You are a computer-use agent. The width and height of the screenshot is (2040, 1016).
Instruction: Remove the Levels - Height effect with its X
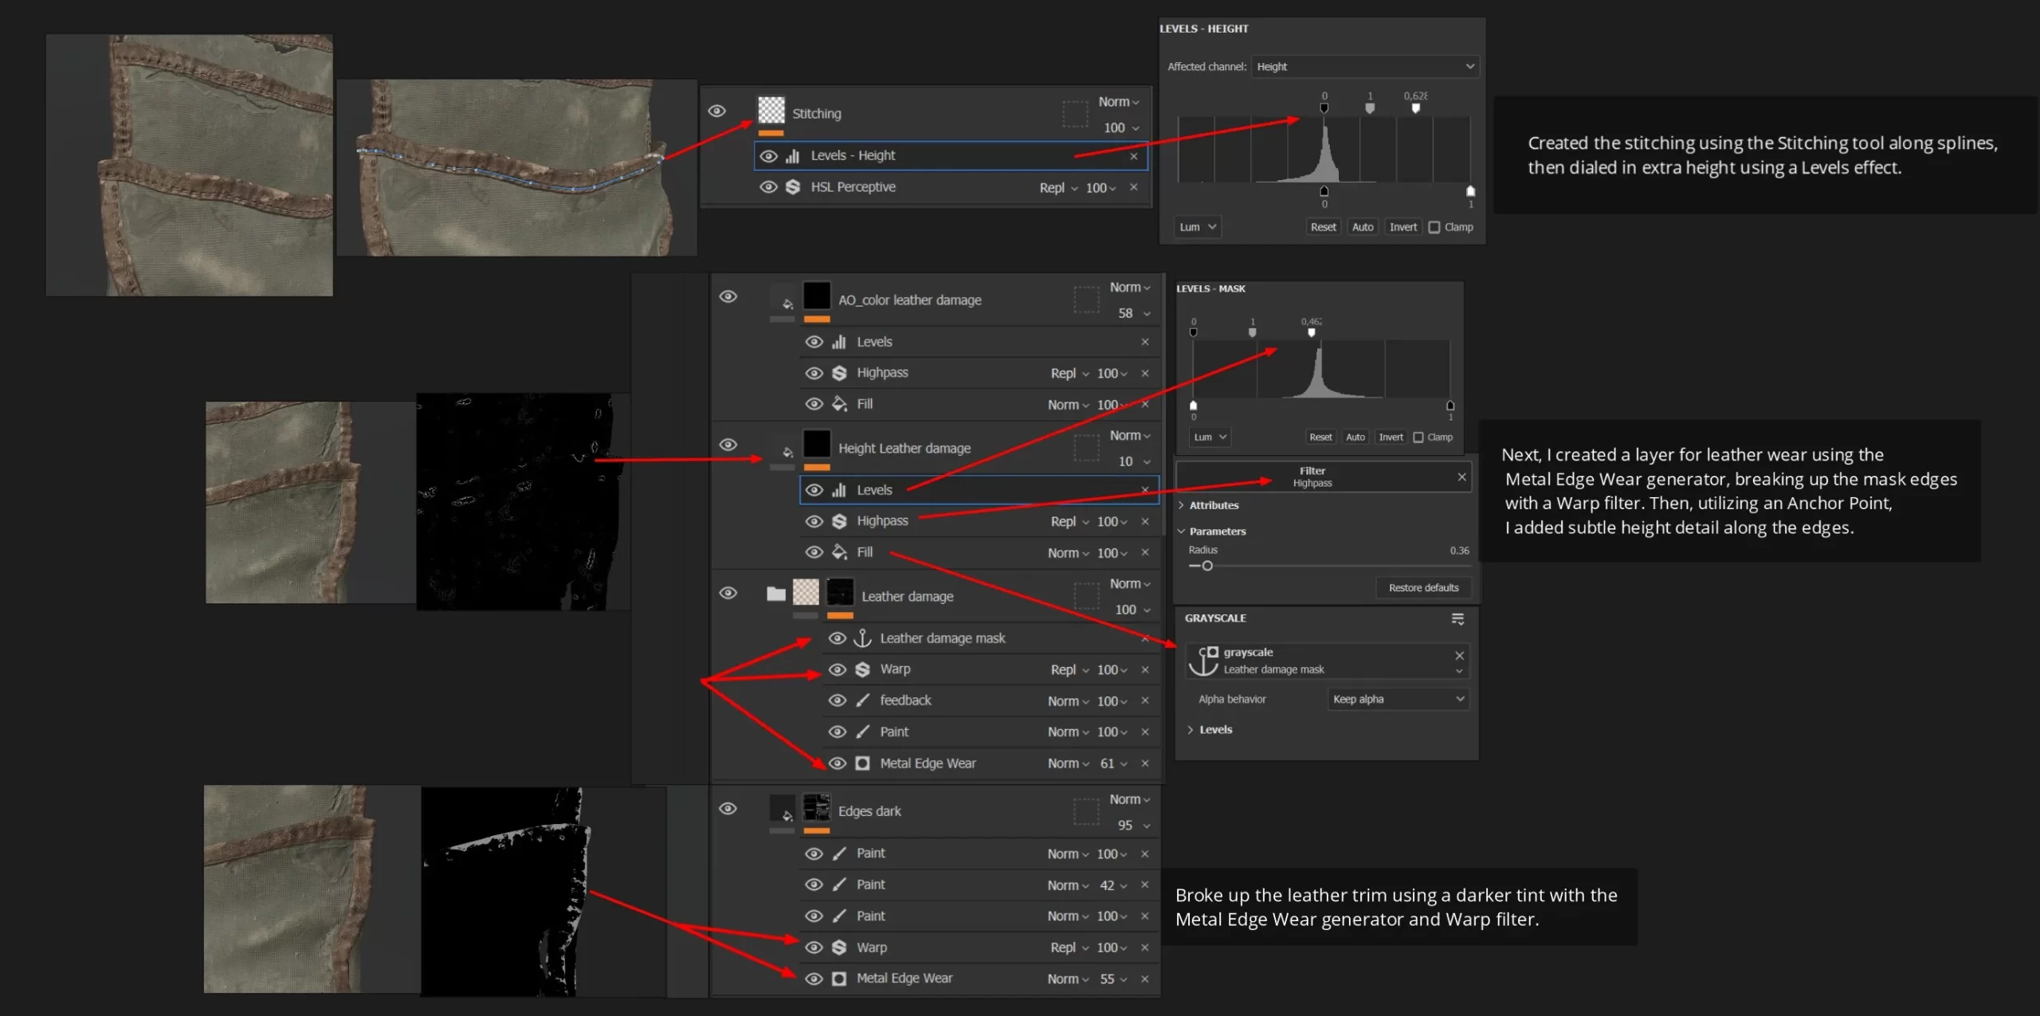tap(1133, 156)
